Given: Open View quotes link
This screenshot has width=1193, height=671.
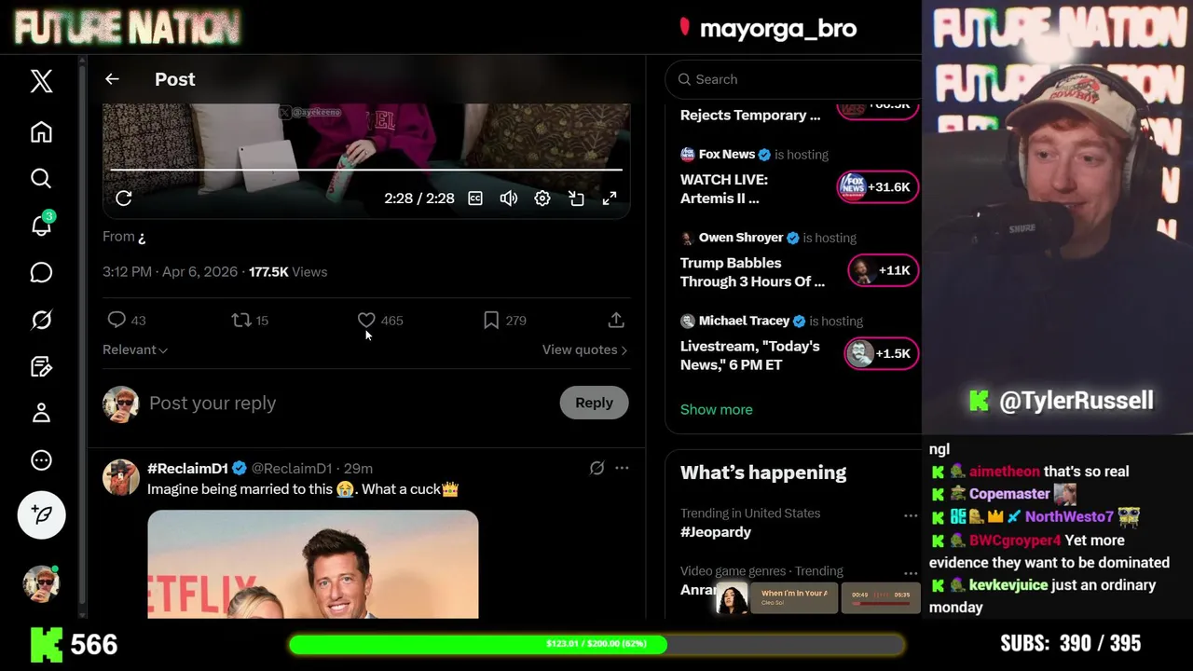Looking at the screenshot, I should pyautogui.click(x=584, y=349).
